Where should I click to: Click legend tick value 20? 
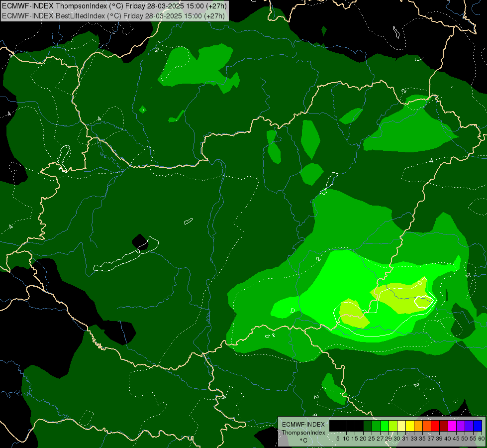pyautogui.click(x=364, y=439)
